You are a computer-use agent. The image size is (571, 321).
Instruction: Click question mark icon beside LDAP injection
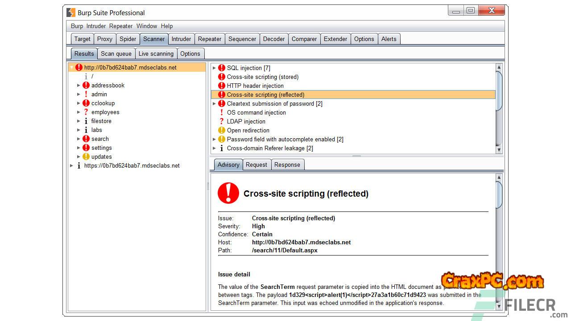pyautogui.click(x=221, y=121)
